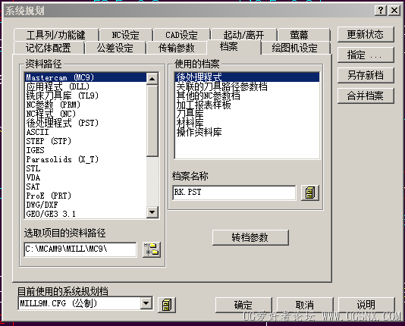Select IGES in data path list

point(86,150)
